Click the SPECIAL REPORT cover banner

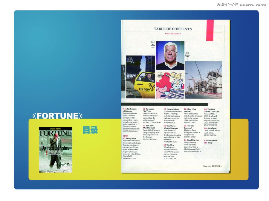point(55,129)
